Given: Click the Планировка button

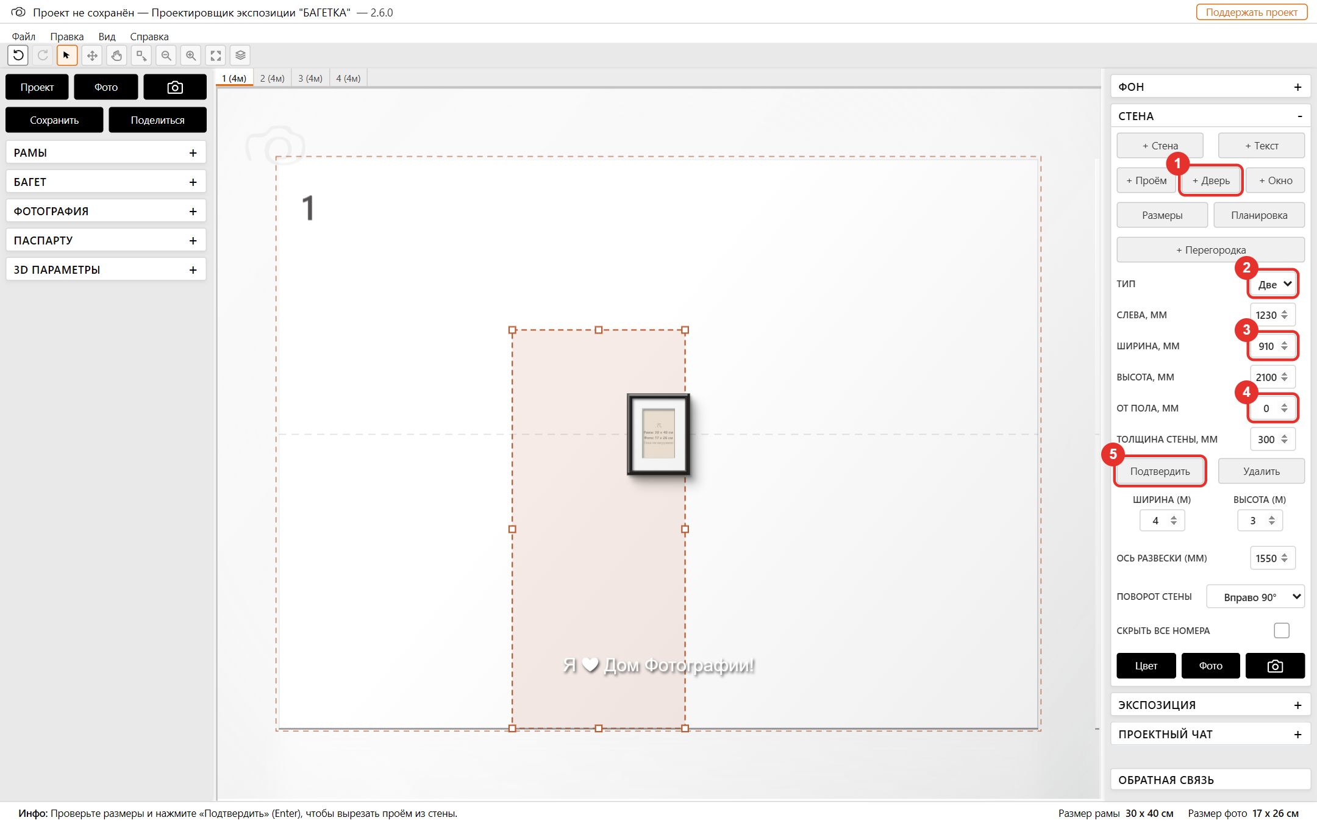Looking at the screenshot, I should click(1259, 215).
